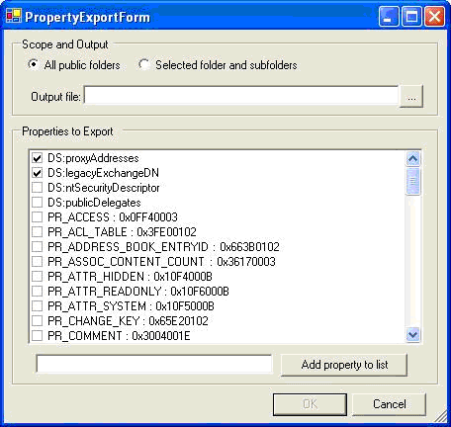Enable the PR_ACCESS property checkbox
451x427 pixels.
(38, 217)
